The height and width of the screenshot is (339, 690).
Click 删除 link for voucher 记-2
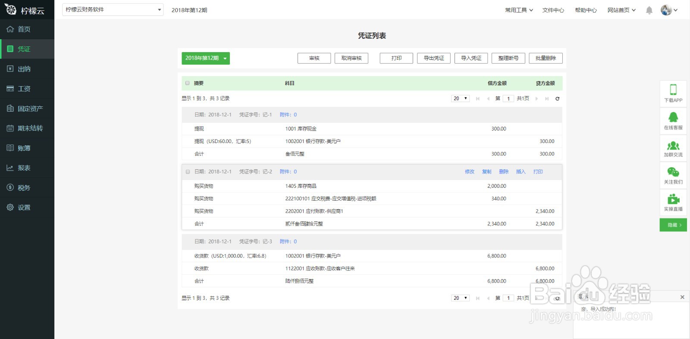(x=504, y=171)
